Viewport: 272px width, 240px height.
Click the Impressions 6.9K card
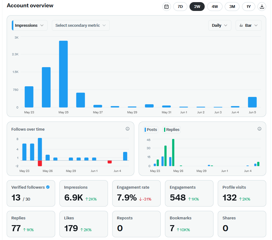(84, 193)
